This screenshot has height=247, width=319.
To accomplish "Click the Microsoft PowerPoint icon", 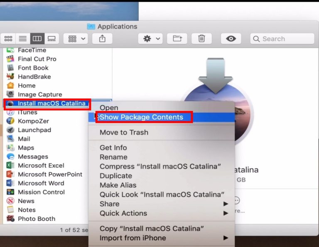I will 10,174.
